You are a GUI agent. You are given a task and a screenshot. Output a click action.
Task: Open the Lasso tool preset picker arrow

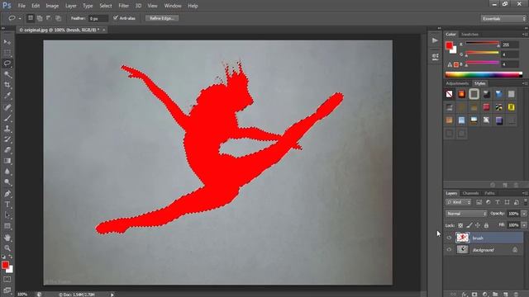click(20, 18)
